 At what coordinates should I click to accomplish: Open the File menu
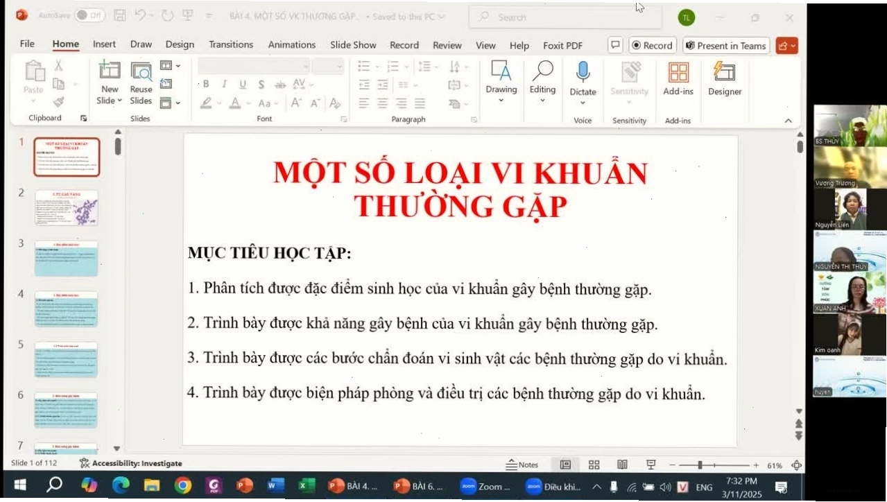click(27, 44)
